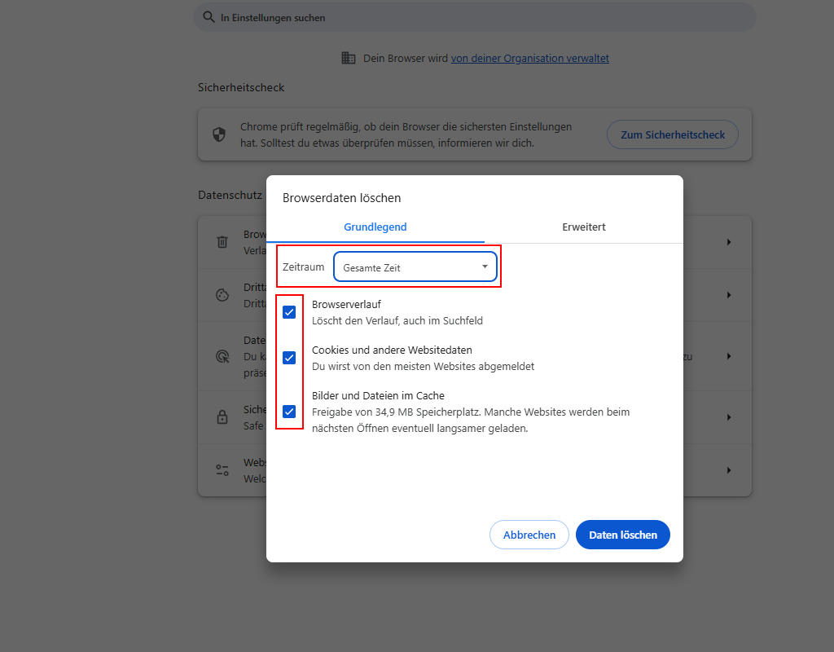This screenshot has width=834, height=652.
Task: Click the building icon near the organisation notice
Action: click(x=349, y=58)
